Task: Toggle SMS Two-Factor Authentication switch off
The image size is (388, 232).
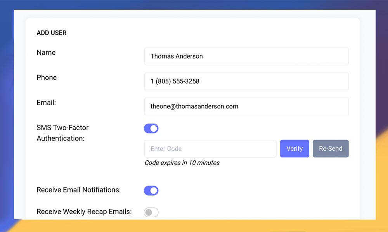Action: tap(151, 128)
